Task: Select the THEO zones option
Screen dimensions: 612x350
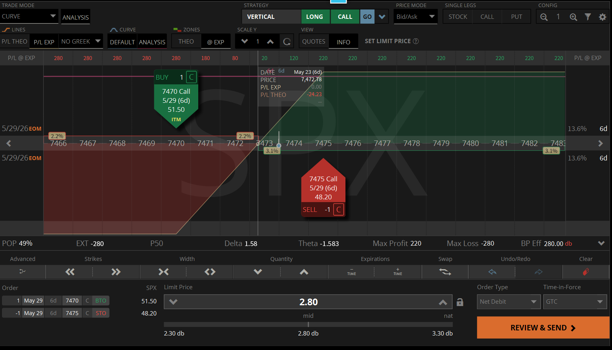Action: [186, 42]
